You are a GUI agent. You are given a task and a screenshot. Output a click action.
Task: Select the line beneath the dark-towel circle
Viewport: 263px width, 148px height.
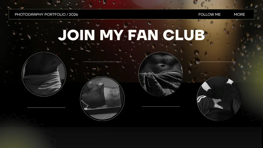point(161,106)
